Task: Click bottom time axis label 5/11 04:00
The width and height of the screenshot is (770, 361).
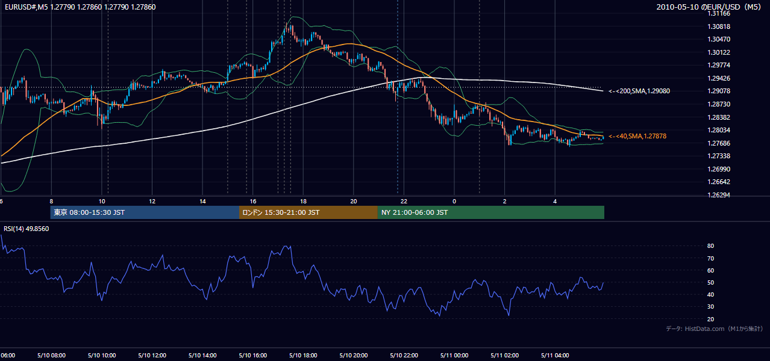Action: (x=555, y=355)
